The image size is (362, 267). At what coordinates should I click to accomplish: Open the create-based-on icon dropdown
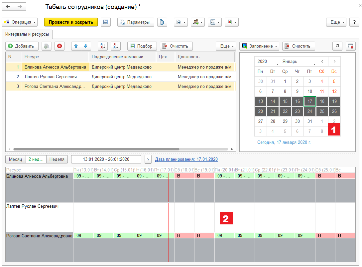tap(181, 22)
